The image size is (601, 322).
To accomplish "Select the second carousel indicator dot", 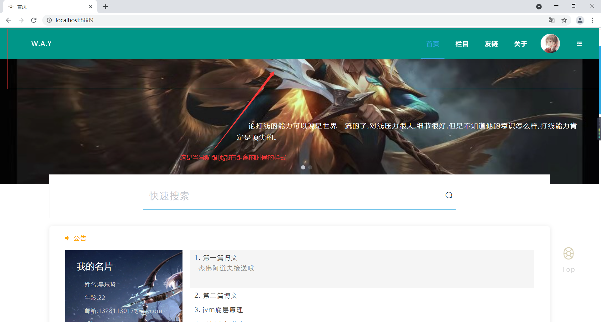I will 310,167.
